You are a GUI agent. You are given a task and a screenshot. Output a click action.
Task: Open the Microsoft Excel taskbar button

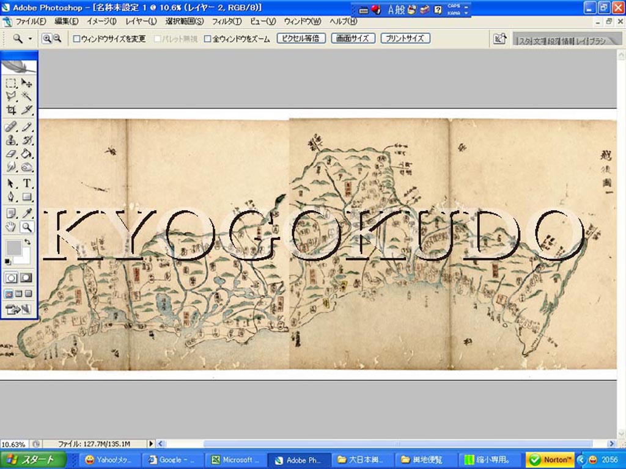click(237, 460)
